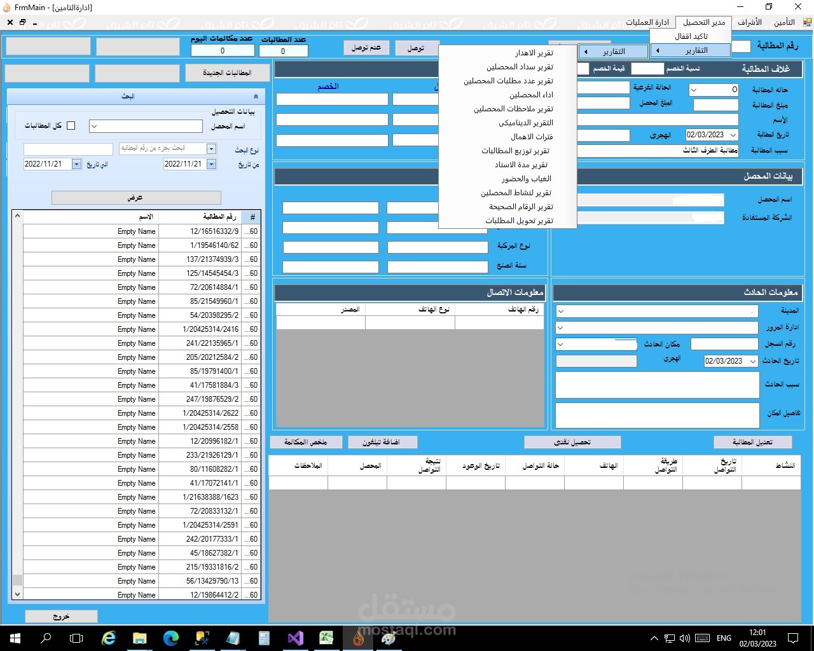Screen dimensions: 814x651
Task: Click the ملخص المكالمة button
Action: tap(306, 442)
